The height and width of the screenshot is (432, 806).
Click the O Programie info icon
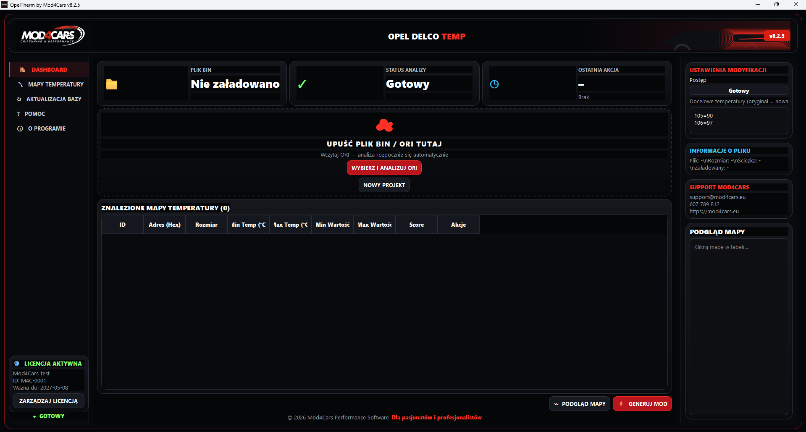(x=20, y=128)
